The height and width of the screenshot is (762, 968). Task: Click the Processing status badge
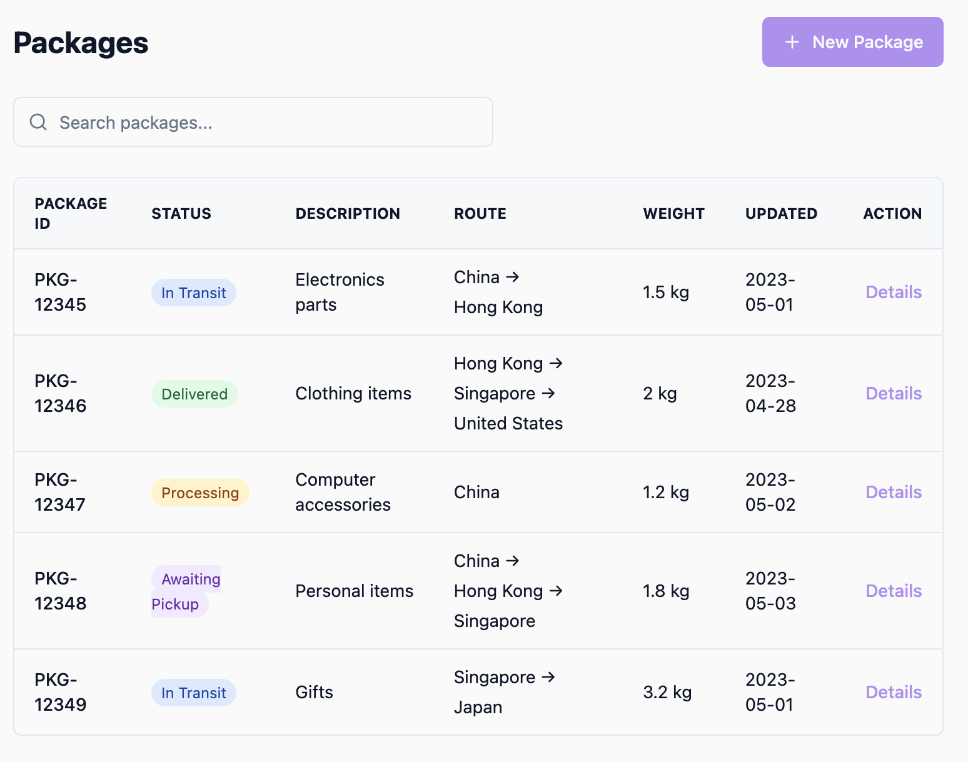[x=200, y=493]
